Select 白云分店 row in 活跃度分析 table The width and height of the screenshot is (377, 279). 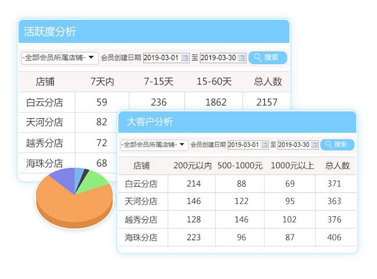coord(45,103)
